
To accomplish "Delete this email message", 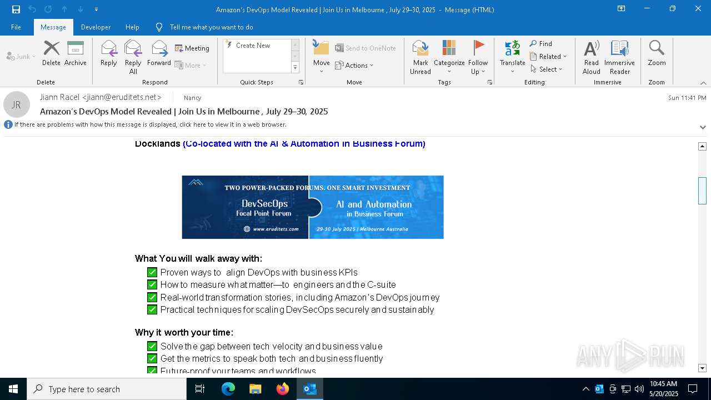I will coord(51,53).
